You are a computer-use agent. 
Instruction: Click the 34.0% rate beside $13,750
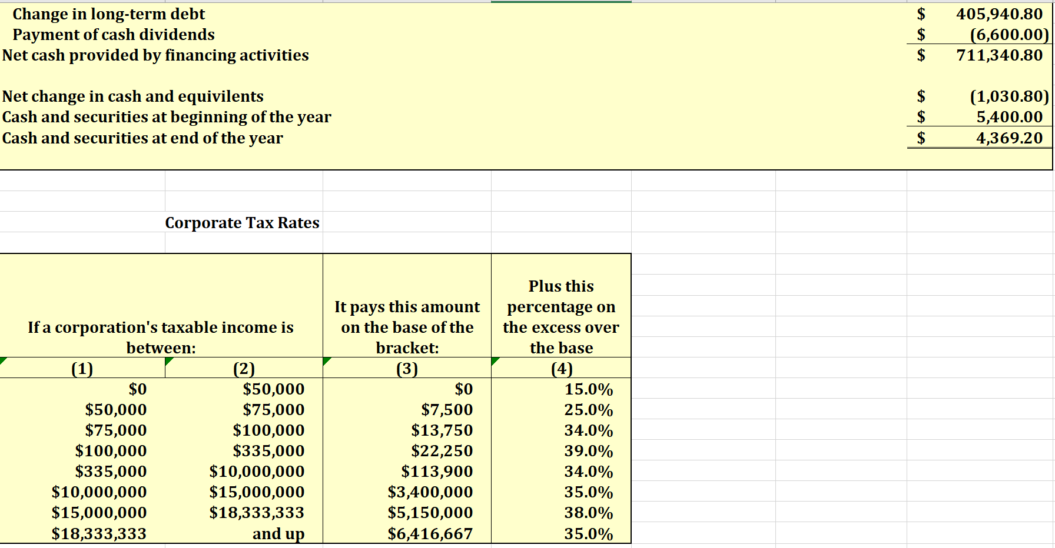[x=589, y=430]
